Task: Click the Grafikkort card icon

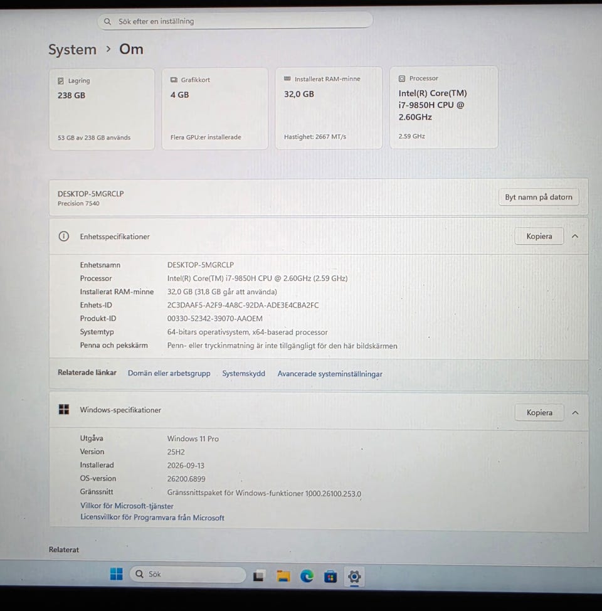Action: (174, 80)
